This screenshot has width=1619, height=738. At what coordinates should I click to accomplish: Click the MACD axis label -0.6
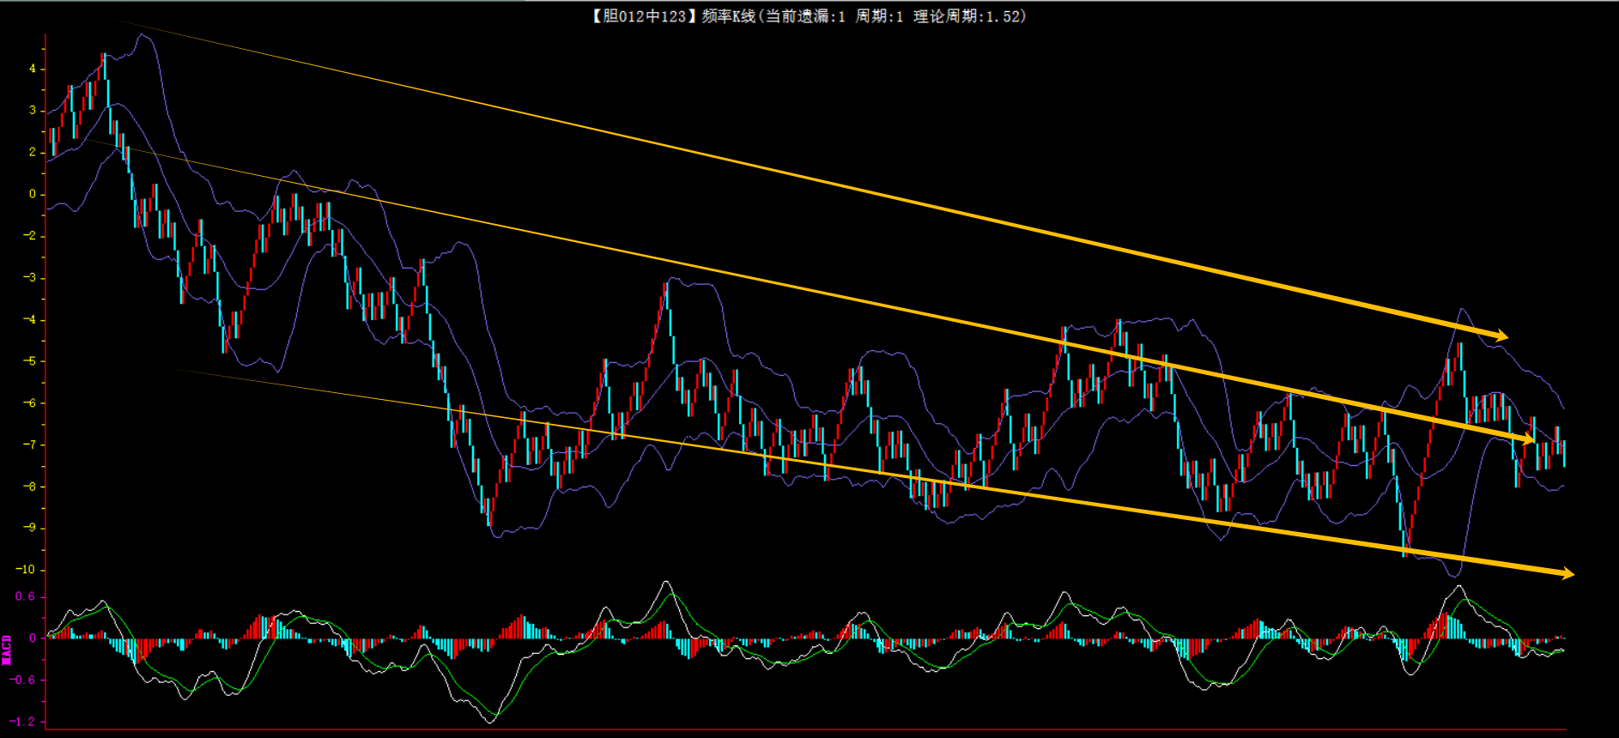point(24,681)
